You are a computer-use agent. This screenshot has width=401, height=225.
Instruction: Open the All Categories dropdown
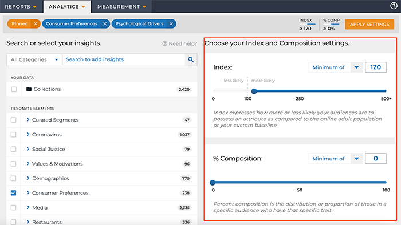tap(34, 59)
